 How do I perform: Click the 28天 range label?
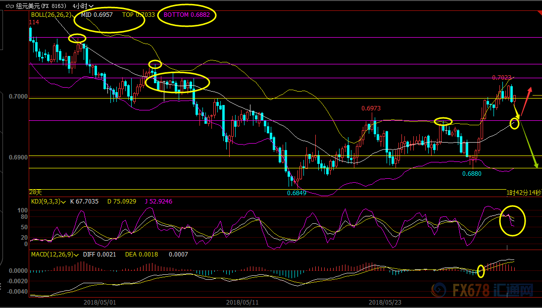pyautogui.click(x=35, y=192)
